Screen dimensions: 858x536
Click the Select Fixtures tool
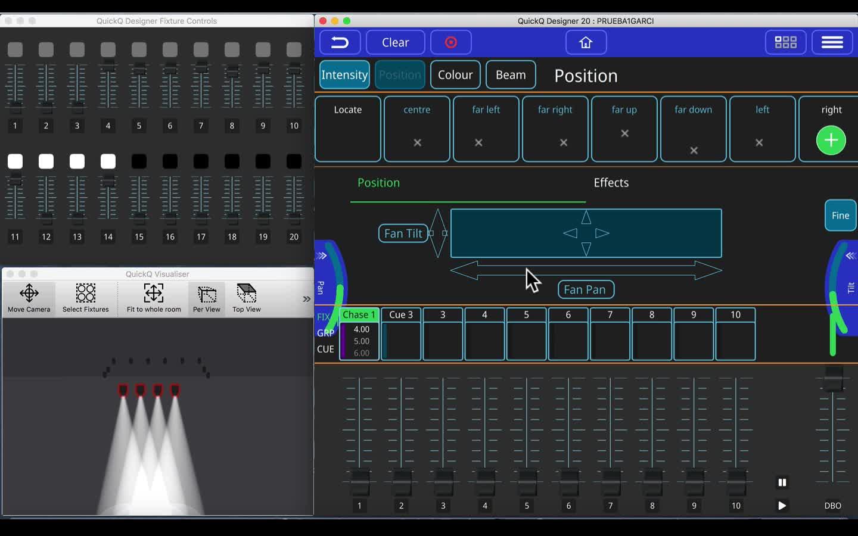(86, 298)
